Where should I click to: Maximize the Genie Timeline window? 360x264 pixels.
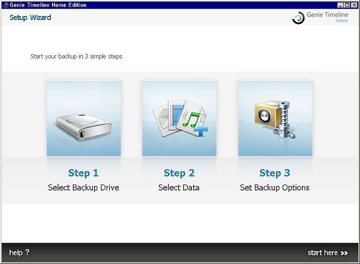[347, 5]
